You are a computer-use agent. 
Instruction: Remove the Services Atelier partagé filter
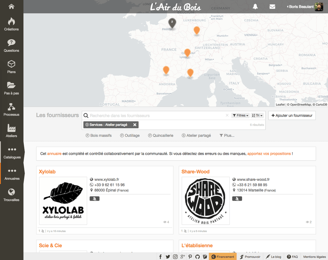(x=135, y=125)
